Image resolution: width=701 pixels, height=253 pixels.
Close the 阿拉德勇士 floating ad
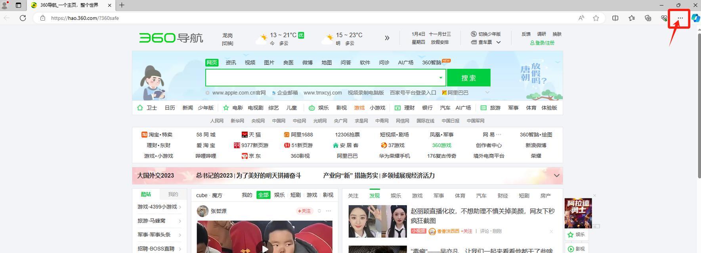click(595, 195)
